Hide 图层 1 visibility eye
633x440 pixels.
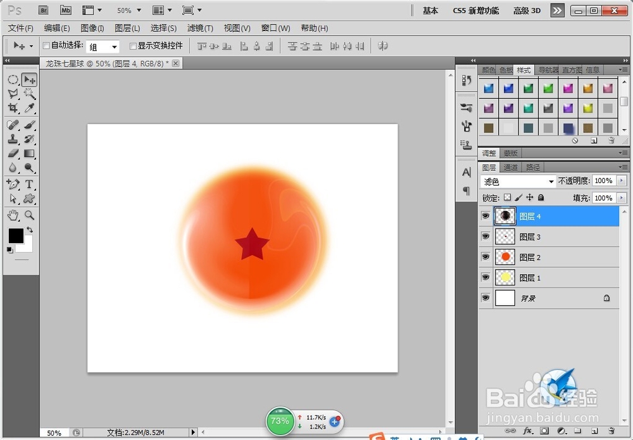[486, 278]
